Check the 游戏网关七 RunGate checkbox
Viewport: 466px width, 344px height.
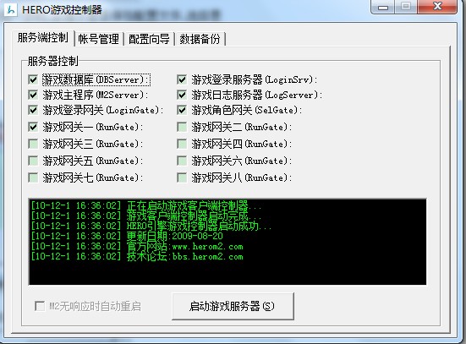33,178
